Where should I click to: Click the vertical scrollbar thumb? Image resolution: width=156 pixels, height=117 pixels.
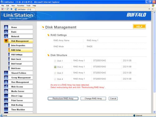[154, 53]
